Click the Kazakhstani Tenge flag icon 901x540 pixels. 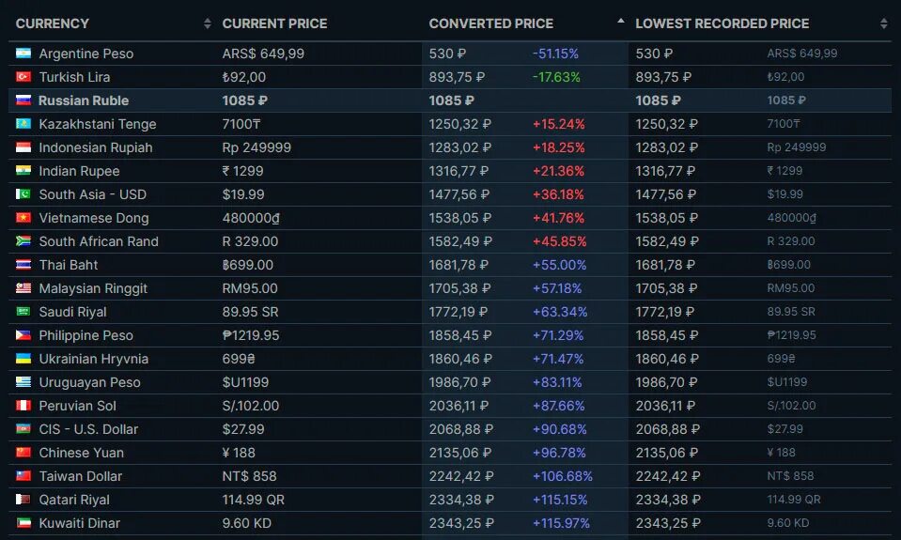[23, 124]
